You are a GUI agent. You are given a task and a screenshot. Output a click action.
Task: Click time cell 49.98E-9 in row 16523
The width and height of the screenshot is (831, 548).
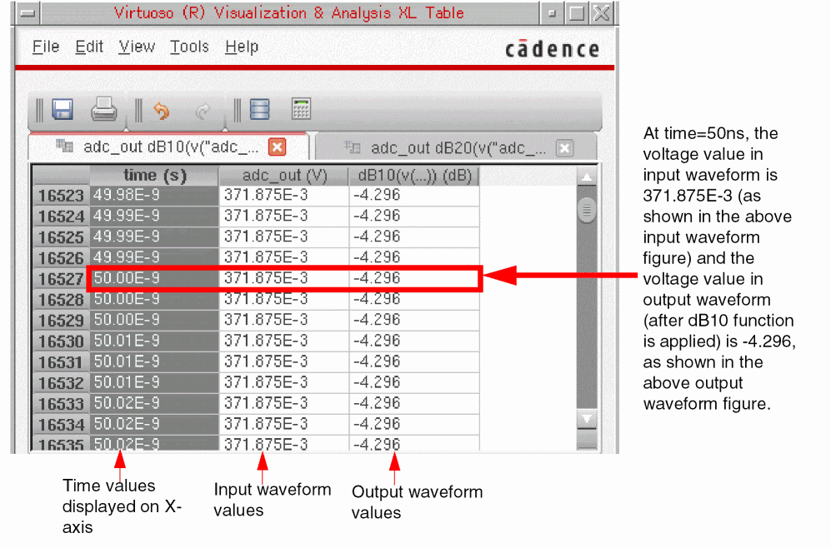(154, 196)
